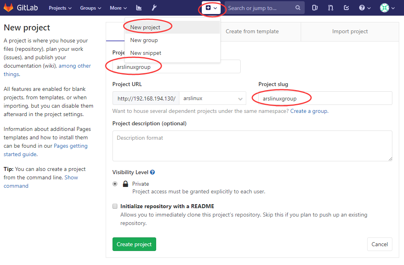404x265 pixels.
Task: Click the Visibility Level help icon
Action: (153, 172)
